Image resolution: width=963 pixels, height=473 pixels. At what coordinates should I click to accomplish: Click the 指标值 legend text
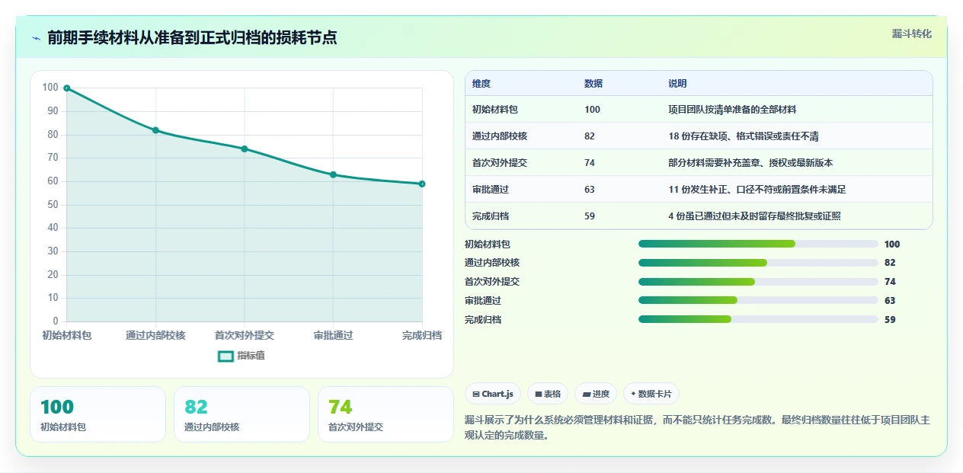coord(251,356)
